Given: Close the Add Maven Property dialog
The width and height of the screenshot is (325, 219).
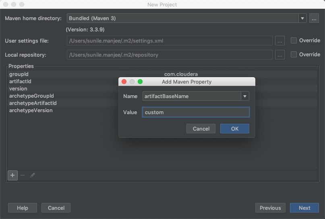Looking at the screenshot, I should tap(124, 82).
